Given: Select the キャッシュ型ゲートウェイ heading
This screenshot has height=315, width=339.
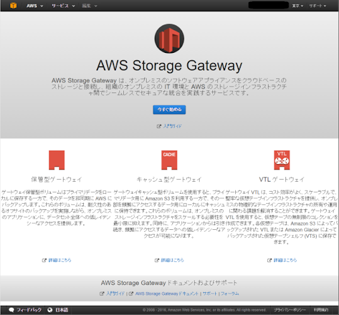Looking at the screenshot, I should pyautogui.click(x=169, y=180).
